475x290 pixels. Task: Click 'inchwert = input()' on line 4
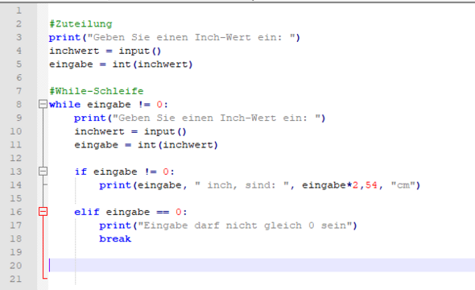click(105, 51)
